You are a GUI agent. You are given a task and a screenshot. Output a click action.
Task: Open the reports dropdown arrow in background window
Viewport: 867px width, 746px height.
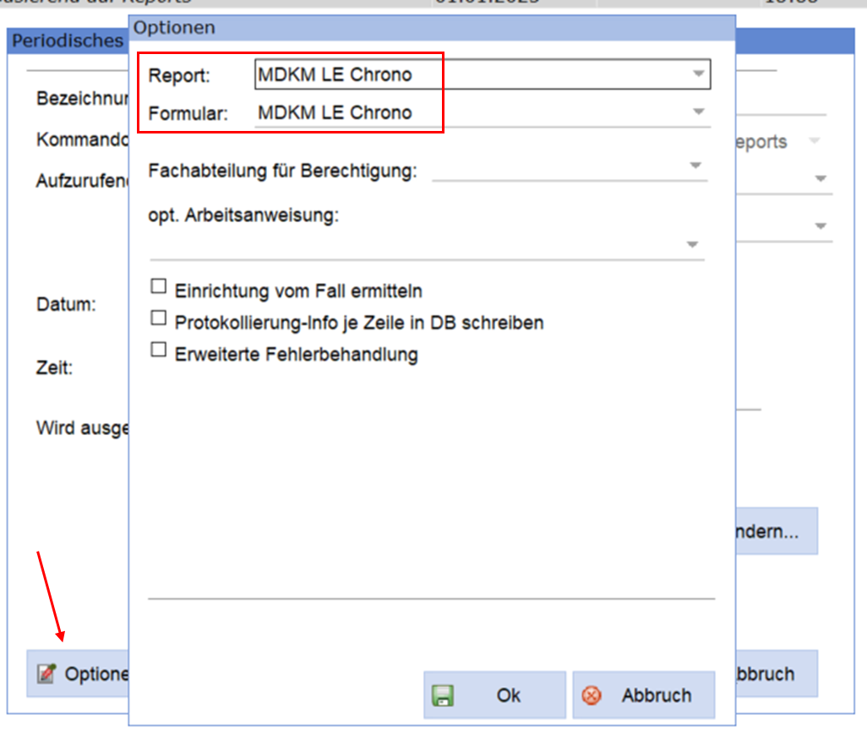[x=814, y=140]
